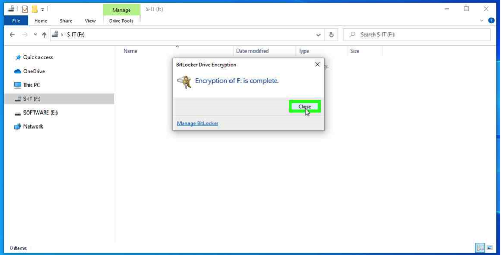This screenshot has width=501, height=256.
Task: Click New Folder icon in title bar
Action: click(35, 9)
